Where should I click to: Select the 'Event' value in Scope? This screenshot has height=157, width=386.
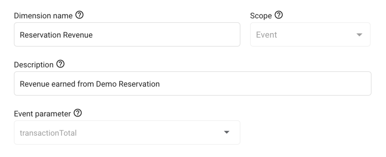tap(267, 35)
